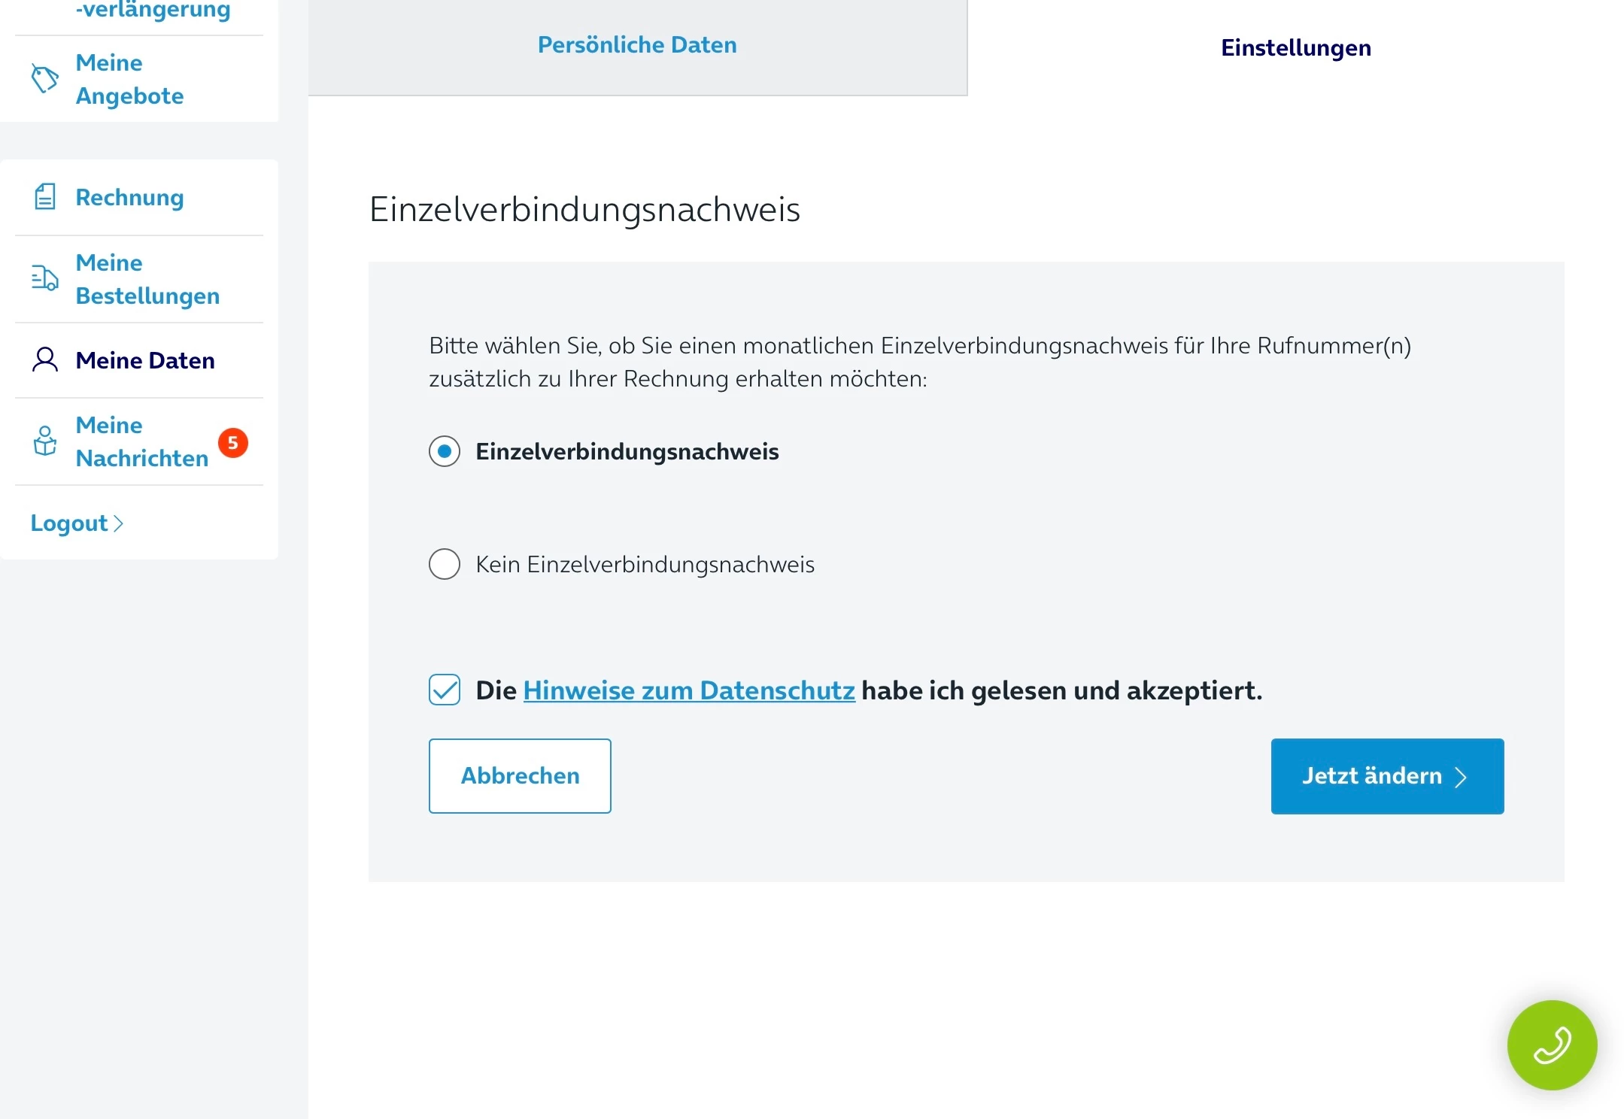Open the Einstellungen tab
Image resolution: width=1624 pixels, height=1119 pixels.
[1295, 48]
